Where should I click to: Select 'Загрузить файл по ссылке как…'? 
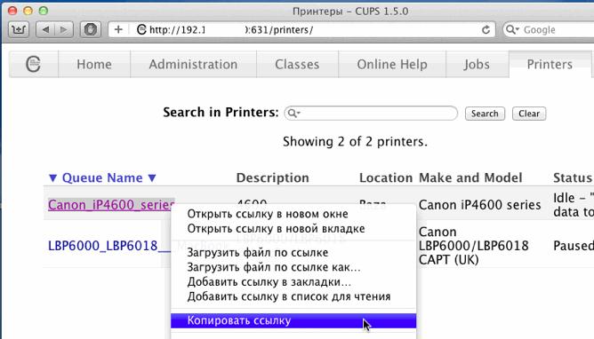(x=293, y=267)
